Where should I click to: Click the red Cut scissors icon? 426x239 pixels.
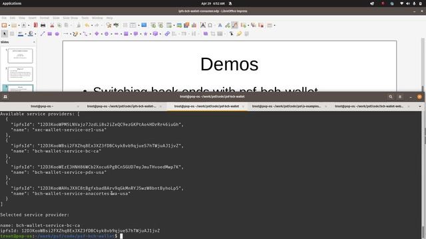click(x=52, y=25)
